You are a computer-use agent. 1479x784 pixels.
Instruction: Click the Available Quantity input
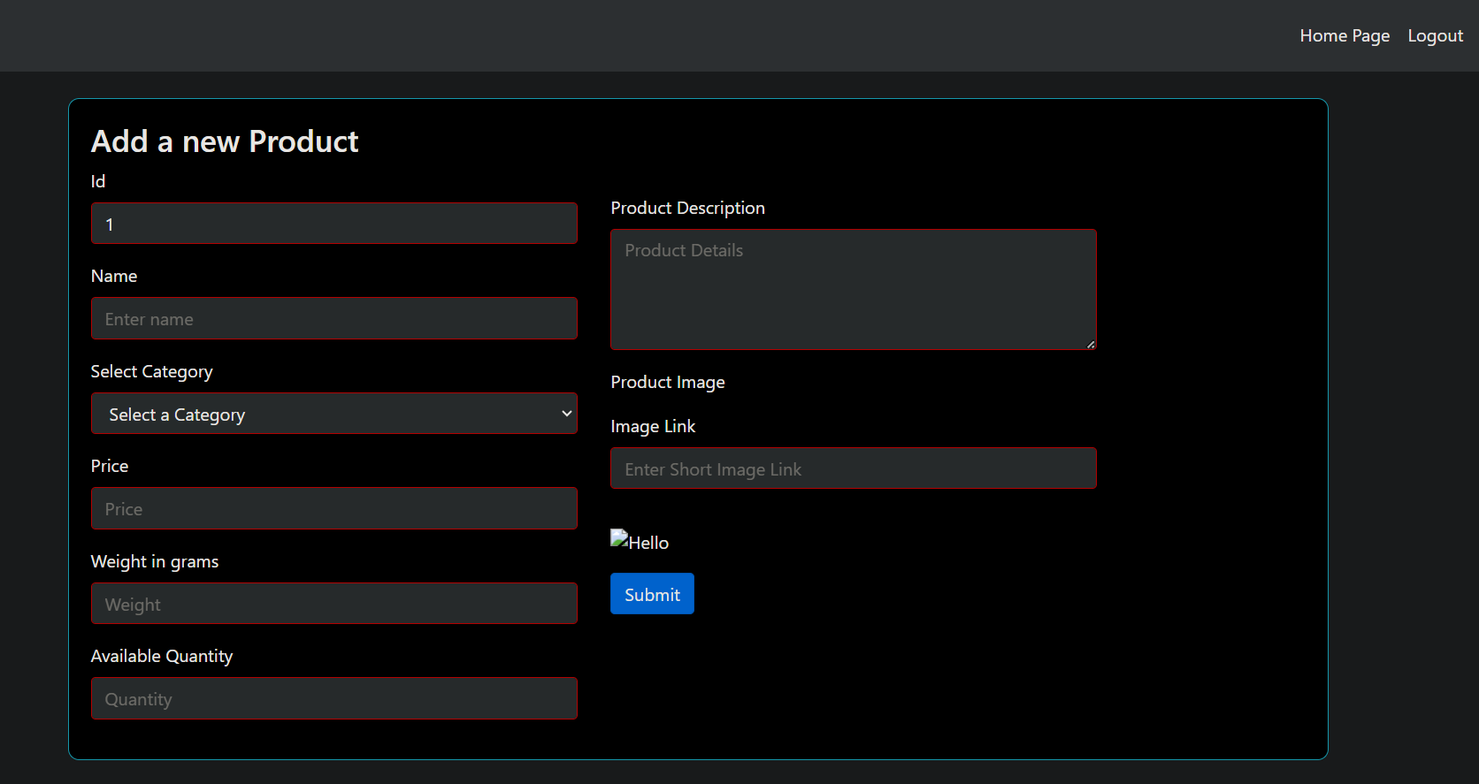coord(334,698)
